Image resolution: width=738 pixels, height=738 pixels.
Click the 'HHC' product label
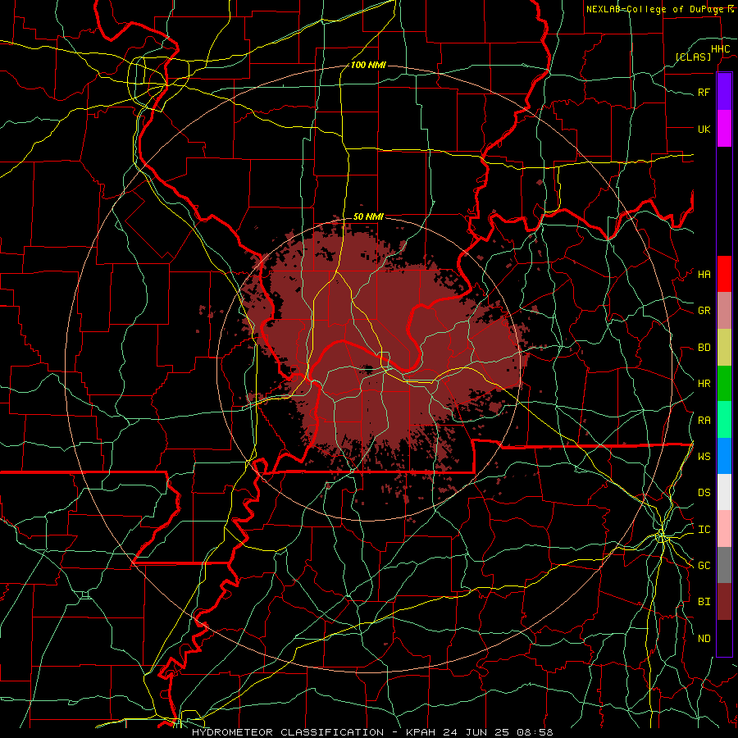tap(721, 49)
